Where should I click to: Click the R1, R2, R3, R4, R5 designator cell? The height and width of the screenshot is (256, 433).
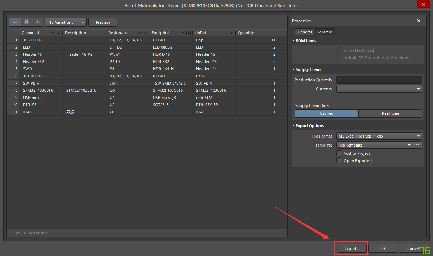pos(128,76)
